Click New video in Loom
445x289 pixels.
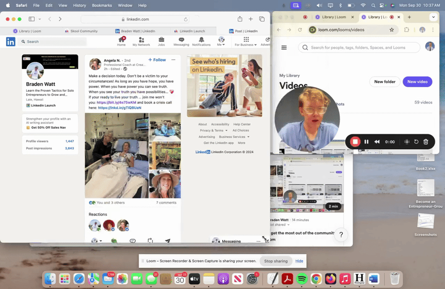click(x=417, y=81)
